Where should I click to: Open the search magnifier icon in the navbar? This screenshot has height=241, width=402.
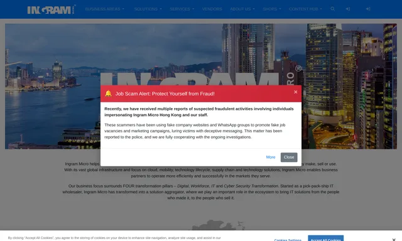point(332,9)
